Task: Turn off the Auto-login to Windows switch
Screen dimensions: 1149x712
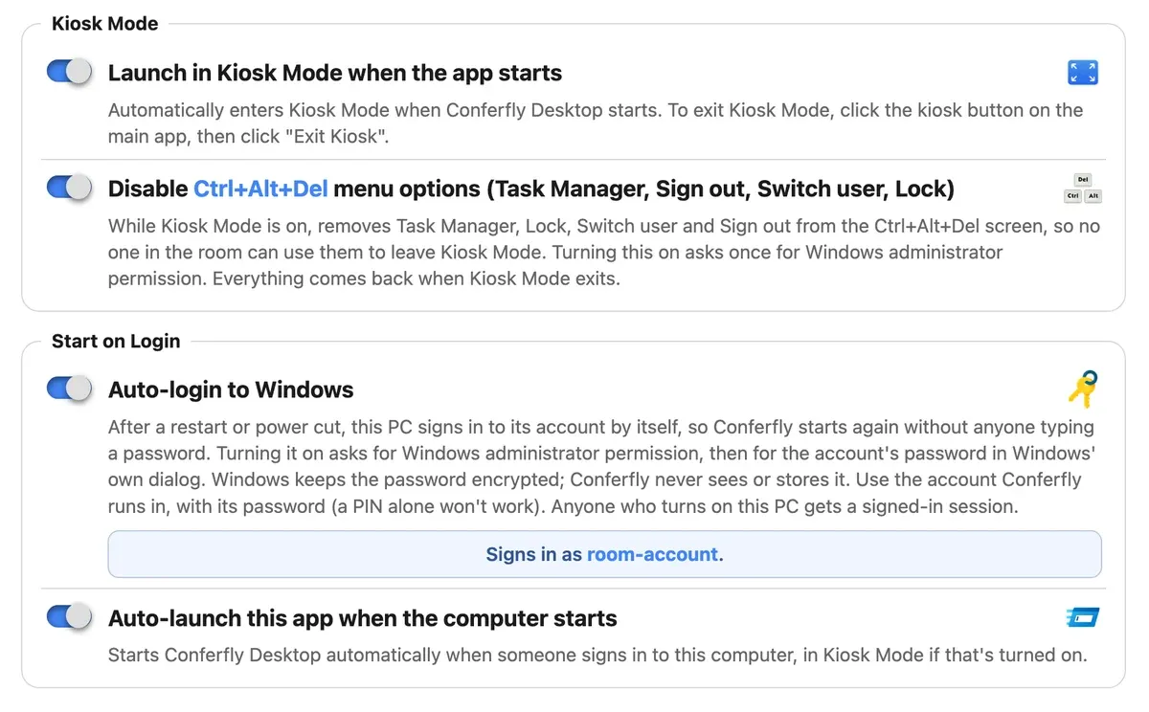Action: click(70, 389)
